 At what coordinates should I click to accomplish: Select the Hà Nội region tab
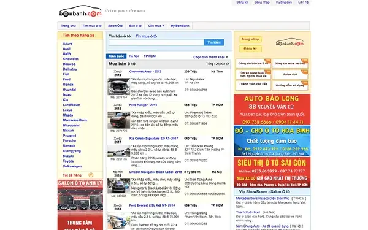pyautogui.click(x=134, y=56)
